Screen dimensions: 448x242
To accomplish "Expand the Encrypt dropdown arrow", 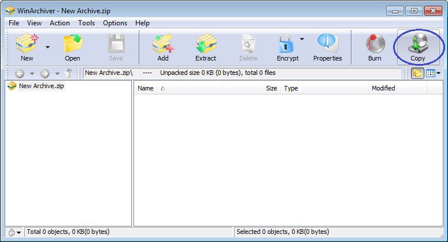I will point(302,39).
